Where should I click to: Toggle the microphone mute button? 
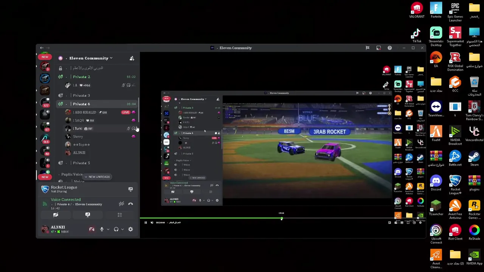[x=102, y=229]
